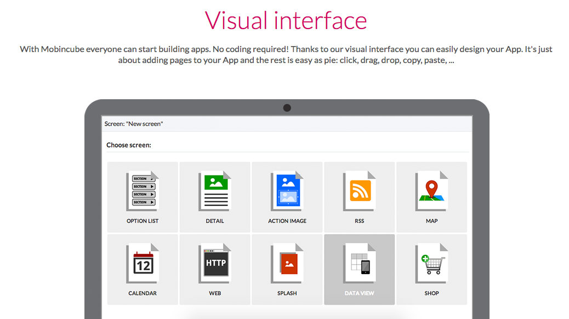Pick the Web HTTP screen icon

[215, 263]
